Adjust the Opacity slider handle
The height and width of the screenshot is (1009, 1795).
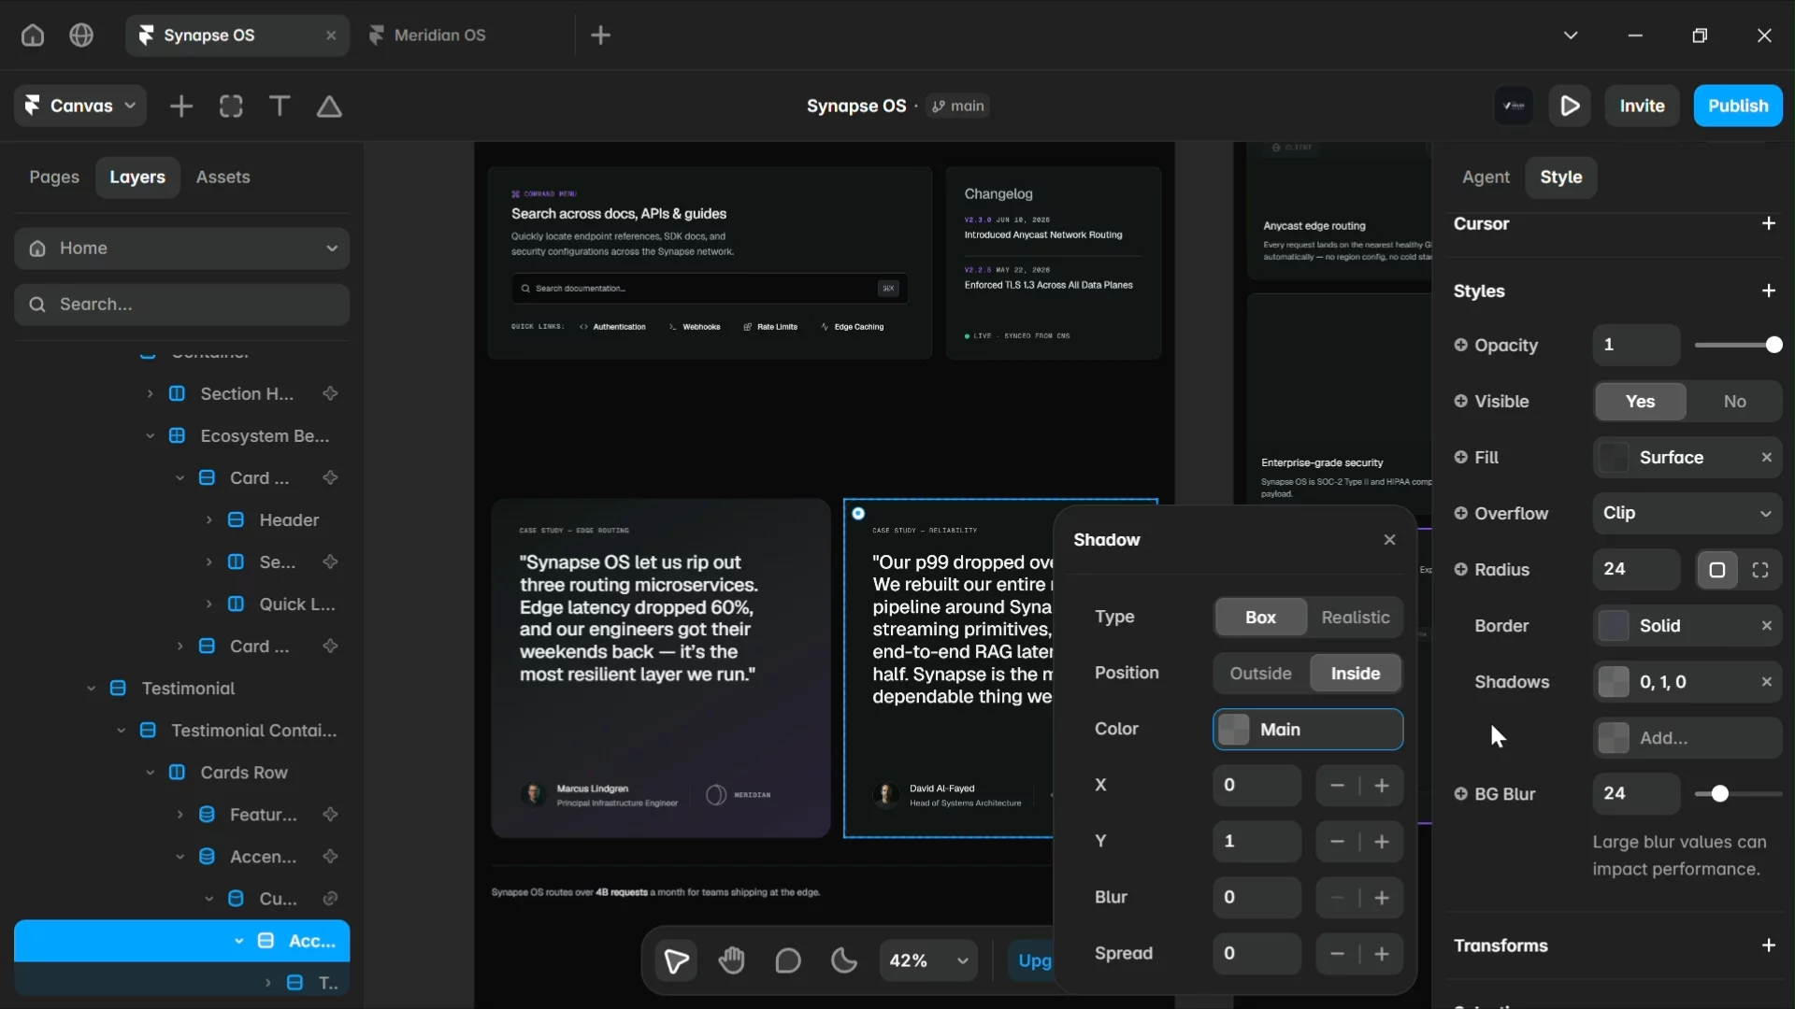[x=1774, y=345]
